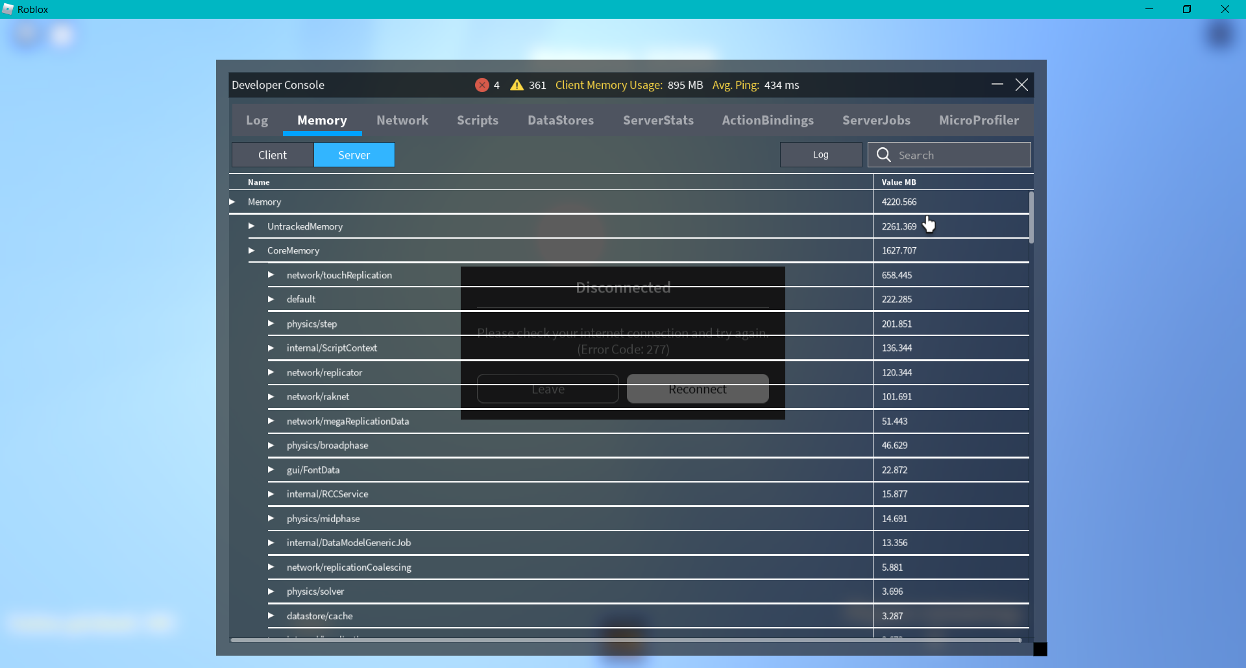The width and height of the screenshot is (1246, 668).
Task: Click the Roblox app icon in title bar
Action: [8, 9]
